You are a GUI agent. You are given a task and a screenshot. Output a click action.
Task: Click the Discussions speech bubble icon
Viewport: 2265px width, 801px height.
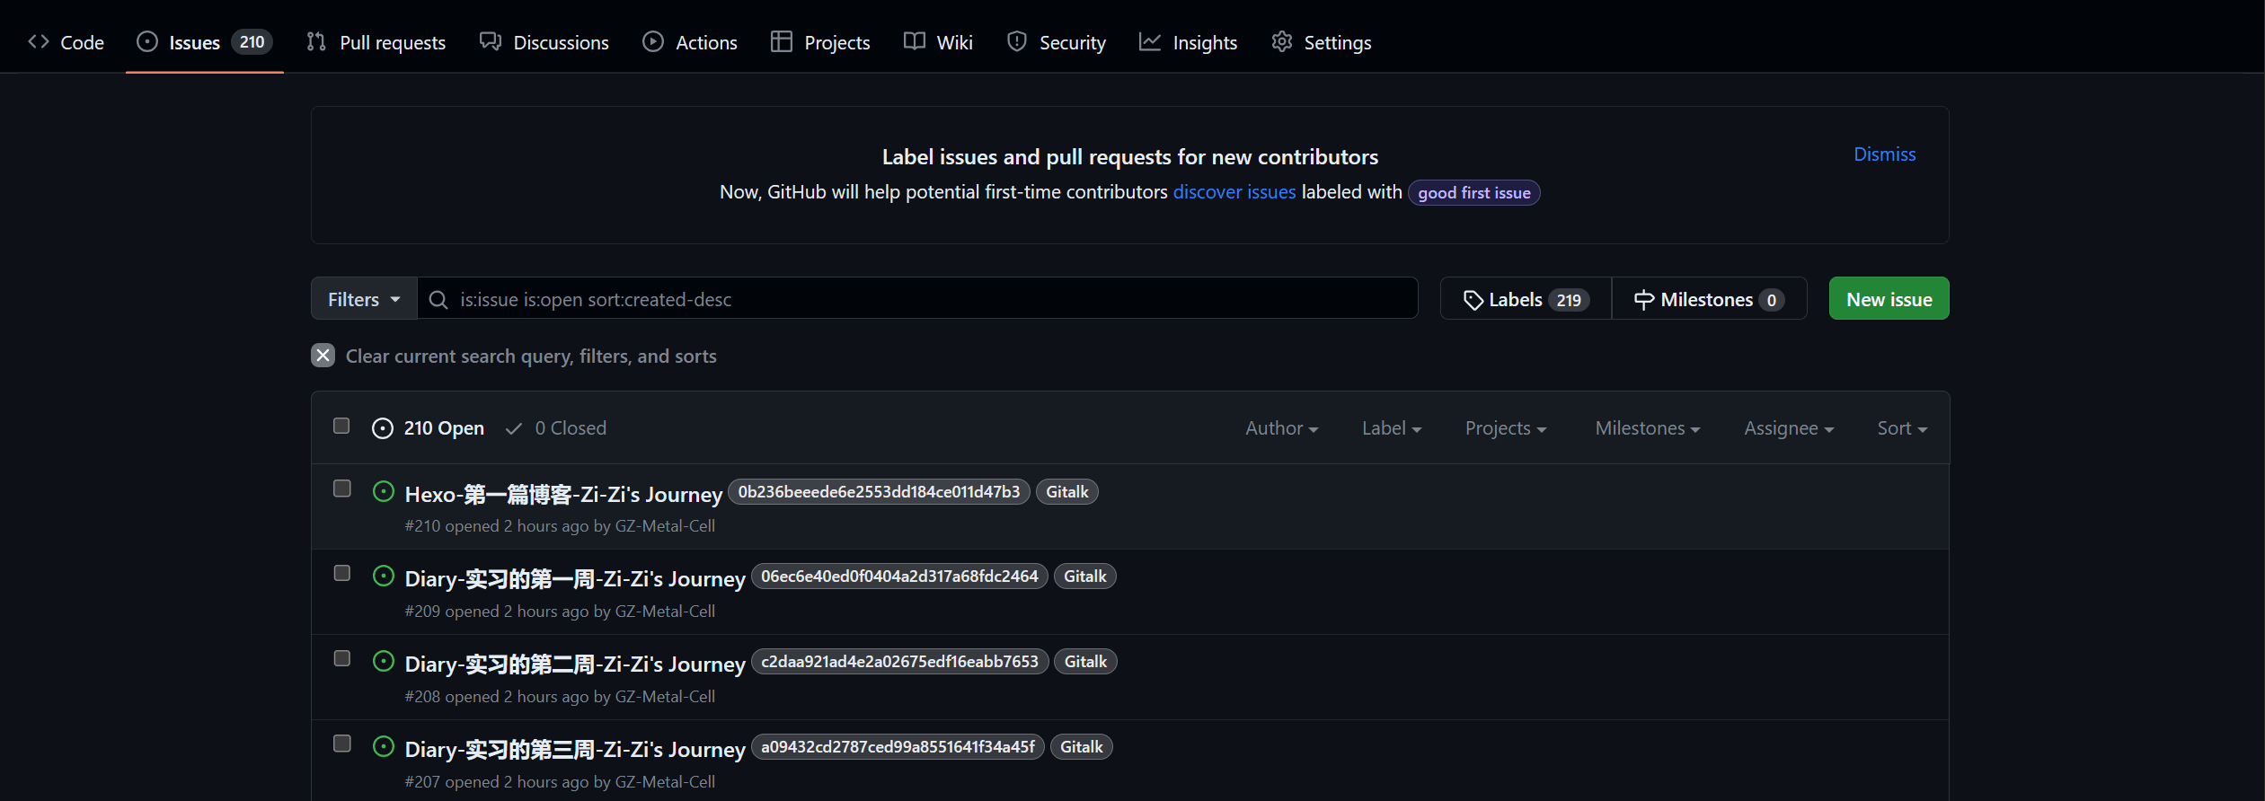point(491,41)
